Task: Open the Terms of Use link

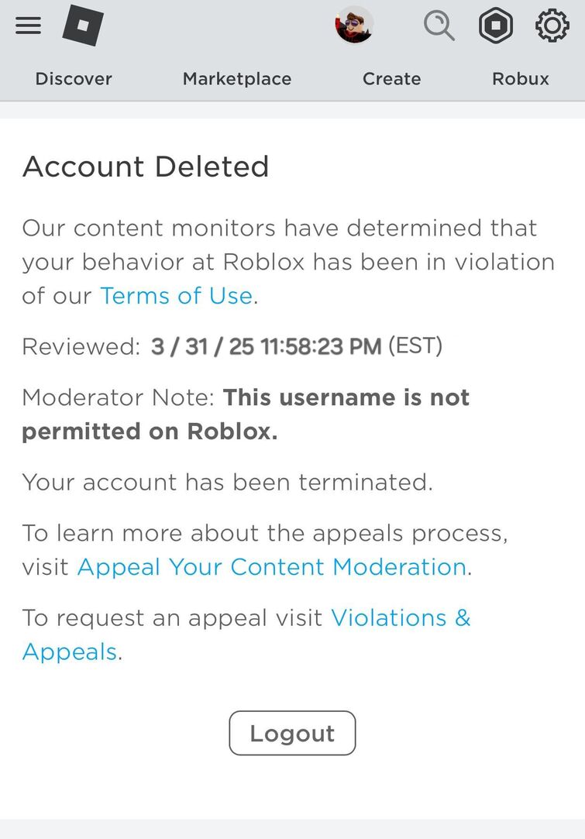Action: click(x=176, y=296)
